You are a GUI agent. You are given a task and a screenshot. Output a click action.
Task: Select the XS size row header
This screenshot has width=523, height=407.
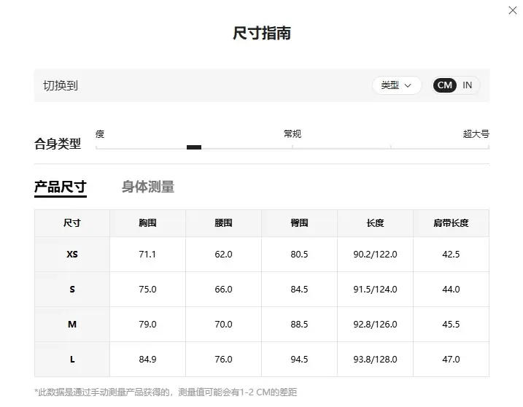point(72,255)
